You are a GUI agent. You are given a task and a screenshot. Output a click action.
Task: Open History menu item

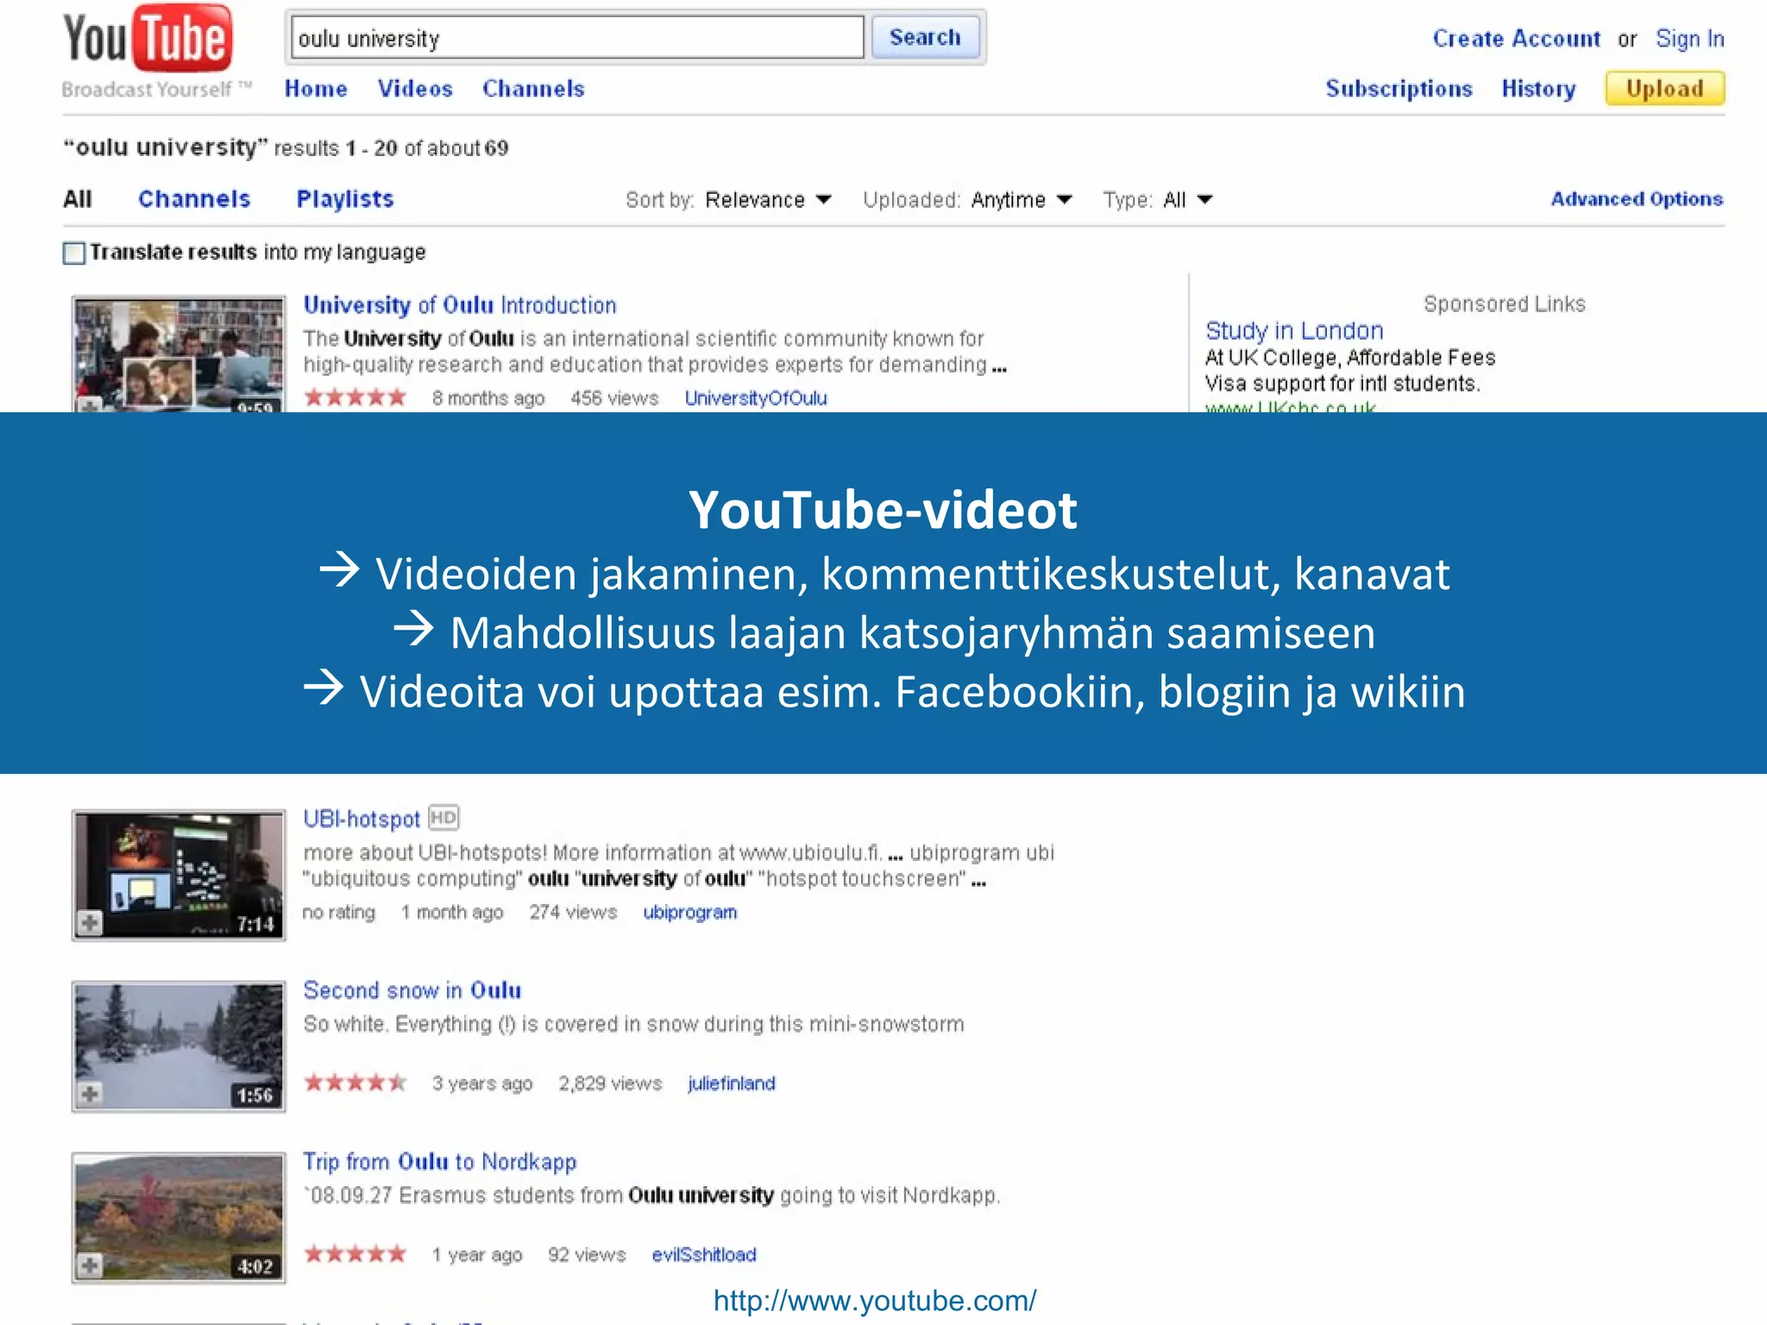(1538, 89)
